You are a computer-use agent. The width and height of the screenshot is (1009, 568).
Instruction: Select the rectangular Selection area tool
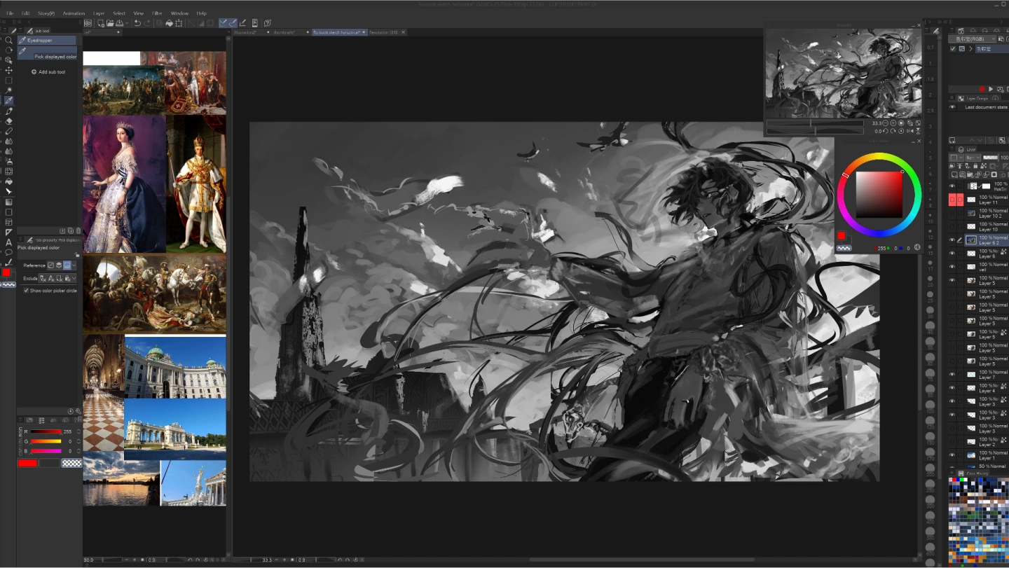pos(8,81)
